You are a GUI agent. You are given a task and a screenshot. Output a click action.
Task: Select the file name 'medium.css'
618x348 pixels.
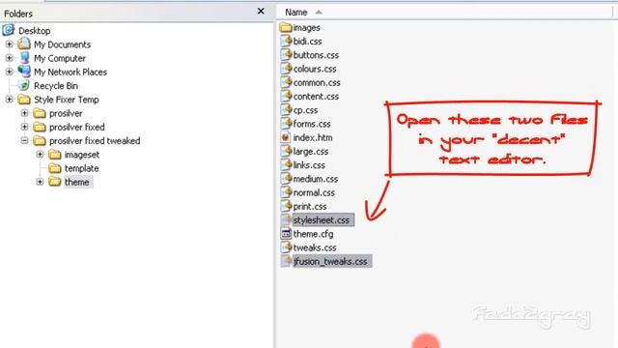[316, 179]
